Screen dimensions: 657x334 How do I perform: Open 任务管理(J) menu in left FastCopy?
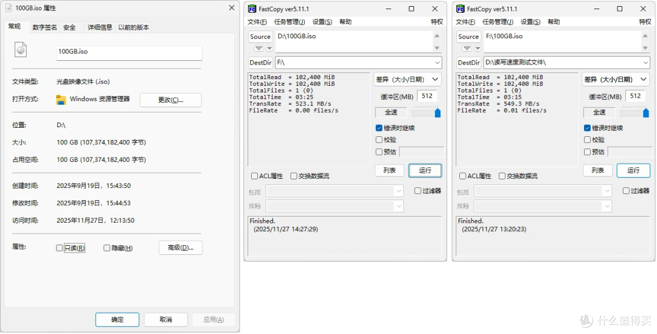pyautogui.click(x=290, y=22)
